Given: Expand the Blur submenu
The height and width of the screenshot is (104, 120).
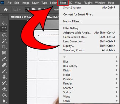Looking at the screenshot, I should coord(89,62).
